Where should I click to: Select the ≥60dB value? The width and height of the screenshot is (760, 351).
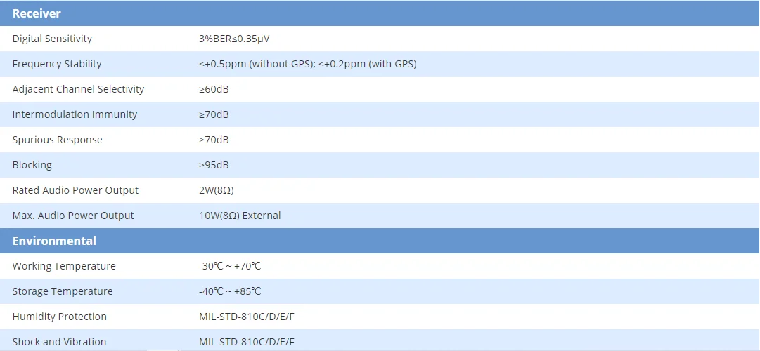(x=214, y=89)
